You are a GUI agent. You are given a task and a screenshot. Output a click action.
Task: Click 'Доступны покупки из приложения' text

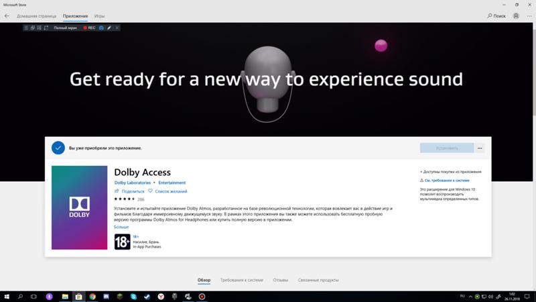(452, 172)
